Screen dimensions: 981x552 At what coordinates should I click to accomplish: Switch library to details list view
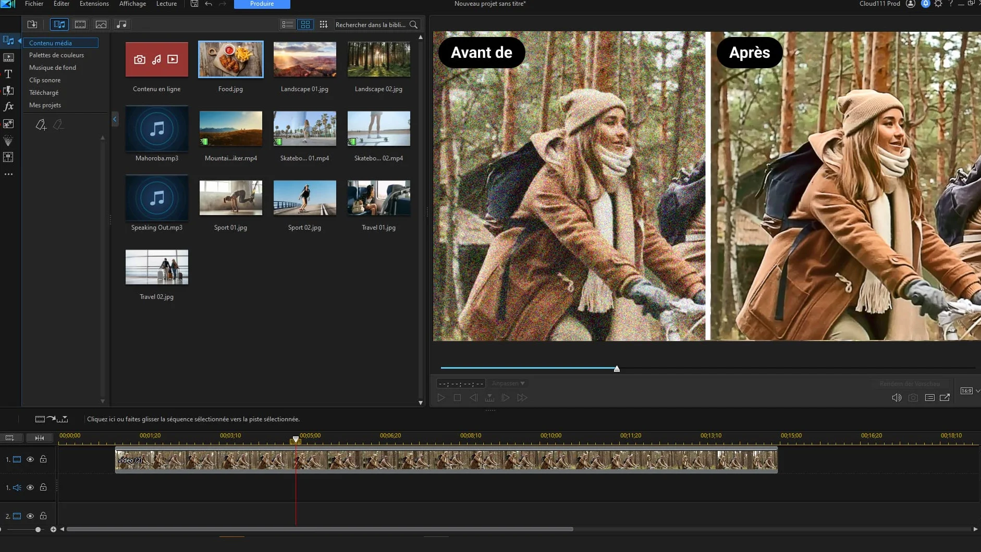coord(287,24)
